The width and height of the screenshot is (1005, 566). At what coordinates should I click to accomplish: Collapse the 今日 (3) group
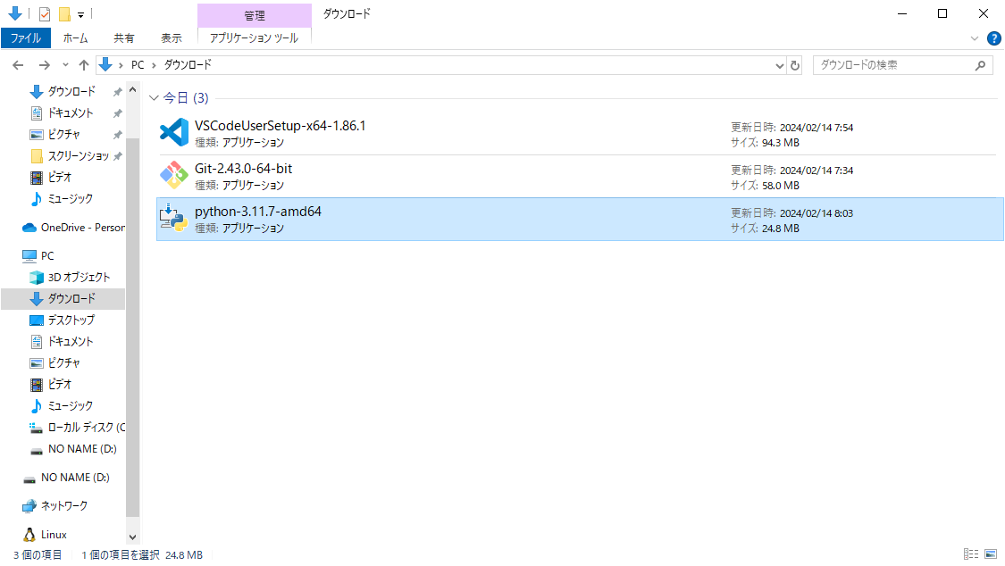coord(153,98)
